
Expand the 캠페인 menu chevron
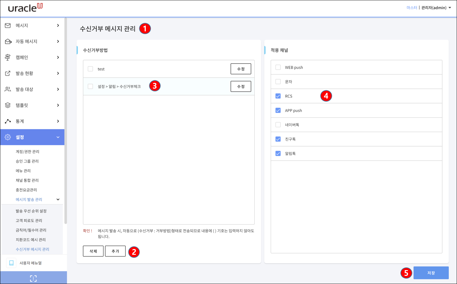[x=58, y=57]
